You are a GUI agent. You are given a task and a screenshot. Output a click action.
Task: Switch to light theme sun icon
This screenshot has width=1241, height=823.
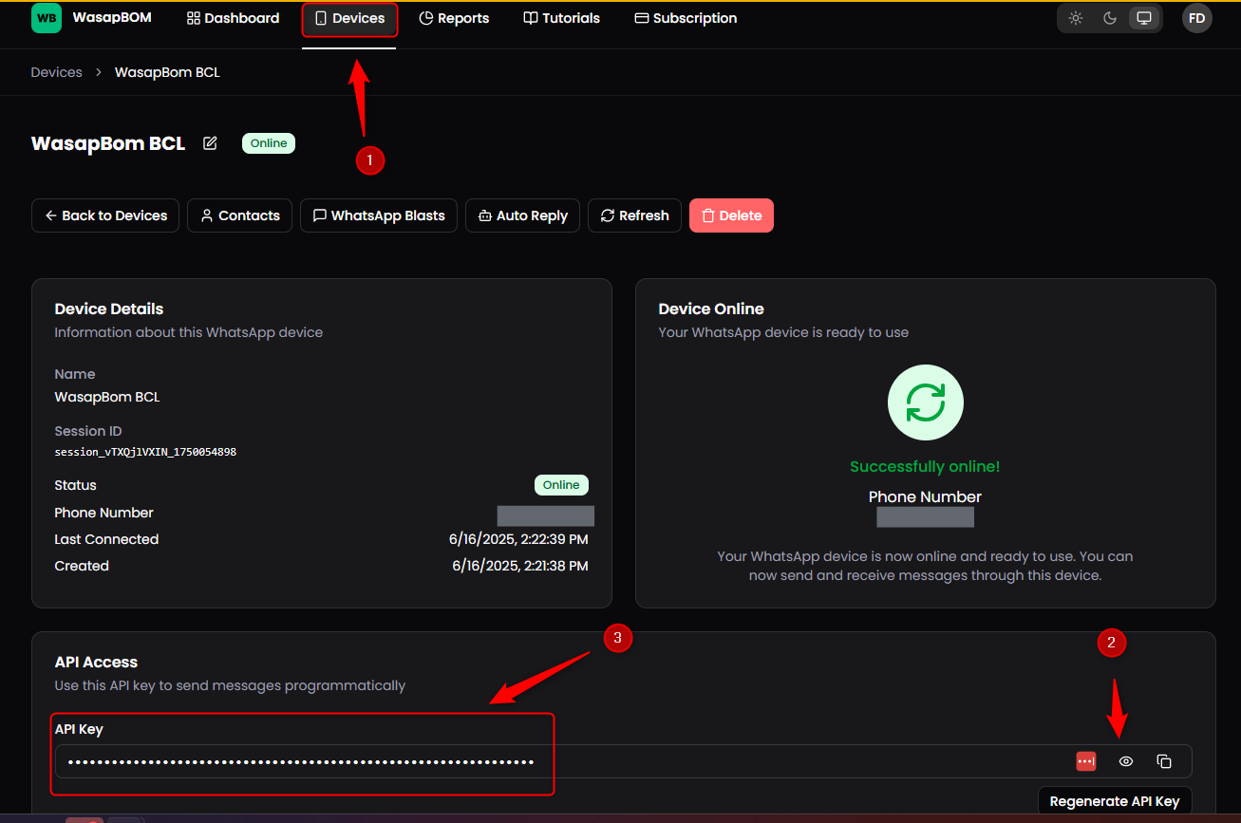point(1076,18)
